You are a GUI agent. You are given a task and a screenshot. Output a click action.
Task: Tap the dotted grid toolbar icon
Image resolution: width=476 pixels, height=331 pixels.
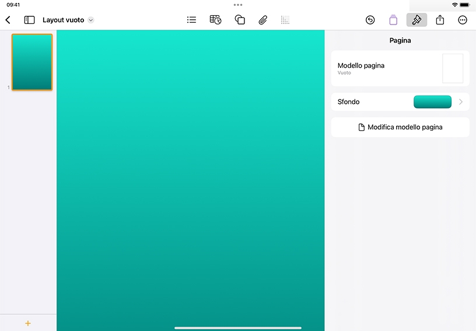tap(285, 20)
